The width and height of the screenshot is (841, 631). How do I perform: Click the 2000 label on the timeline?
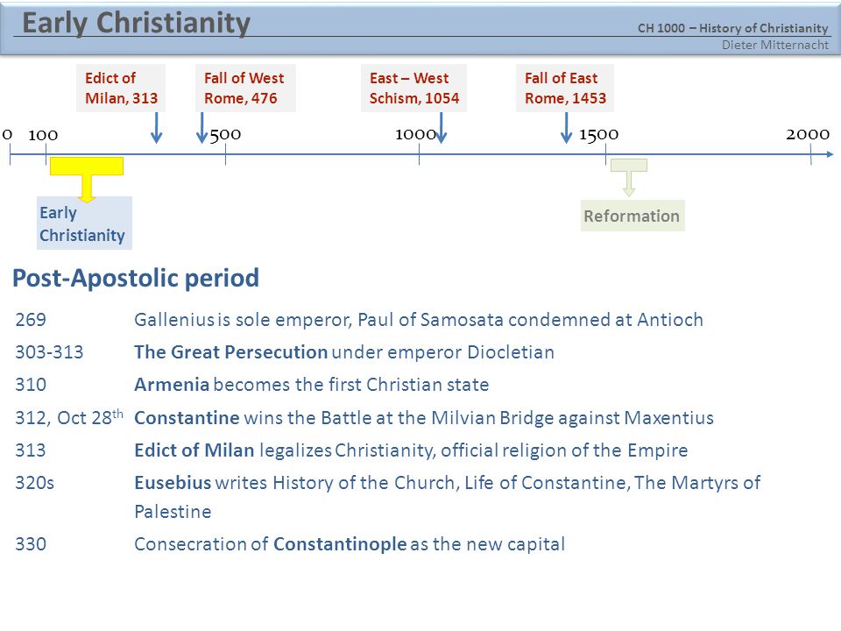coord(808,134)
